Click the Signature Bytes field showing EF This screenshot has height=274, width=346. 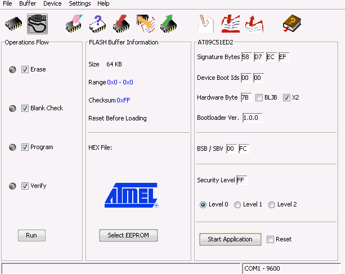[284, 57]
